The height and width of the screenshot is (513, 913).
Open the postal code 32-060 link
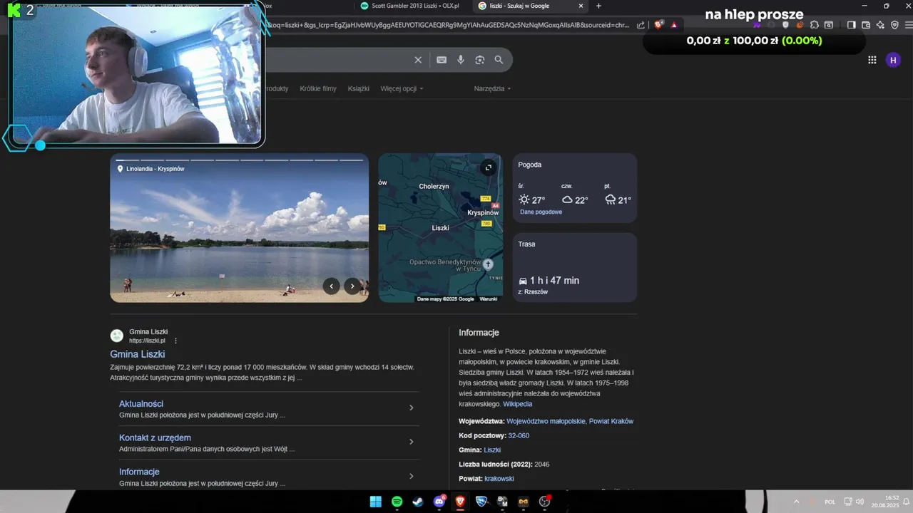519,435
